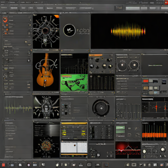Click the round yellow knob icon in left panel

[x=26, y=42]
